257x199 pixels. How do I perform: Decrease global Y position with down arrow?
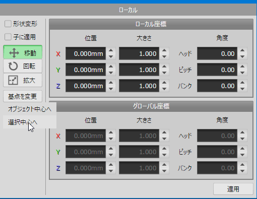tap(111, 155)
